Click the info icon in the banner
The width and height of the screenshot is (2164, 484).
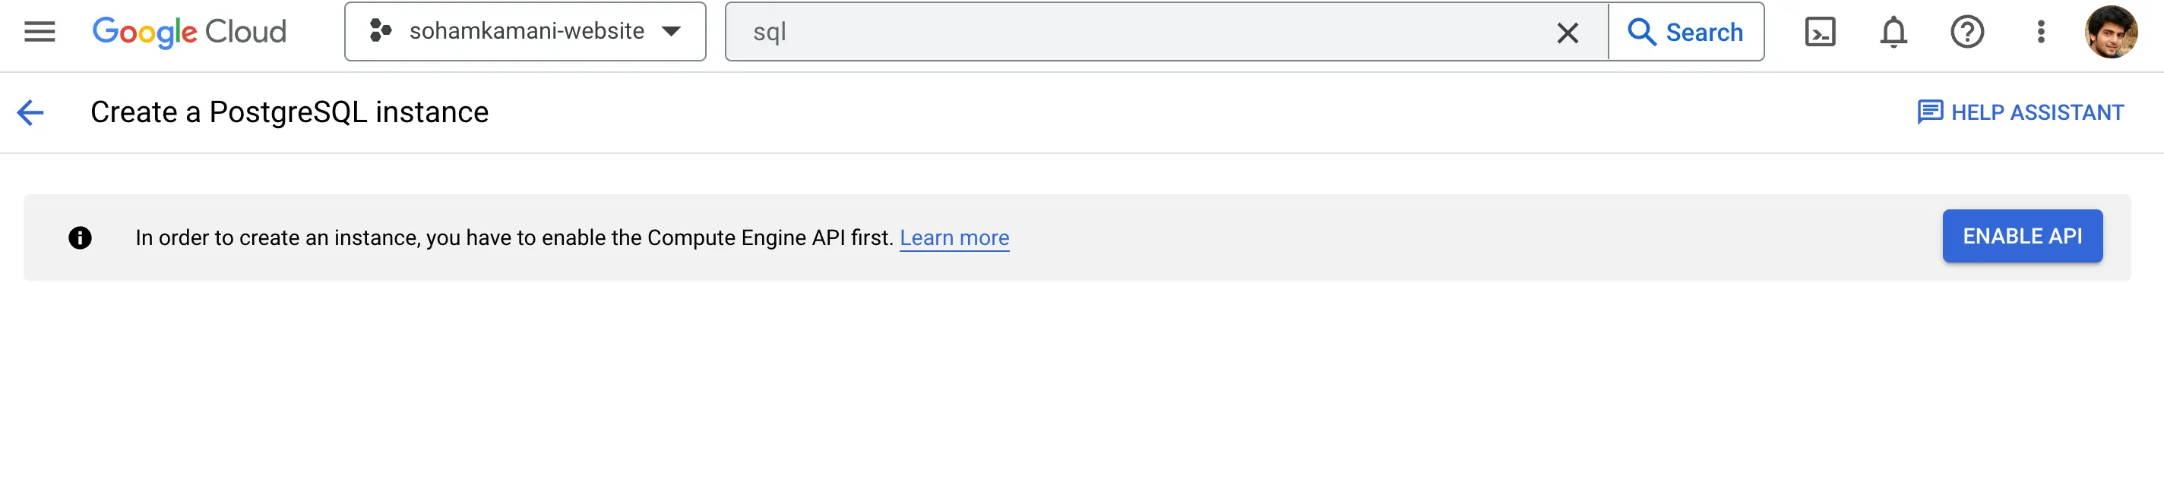(x=80, y=238)
